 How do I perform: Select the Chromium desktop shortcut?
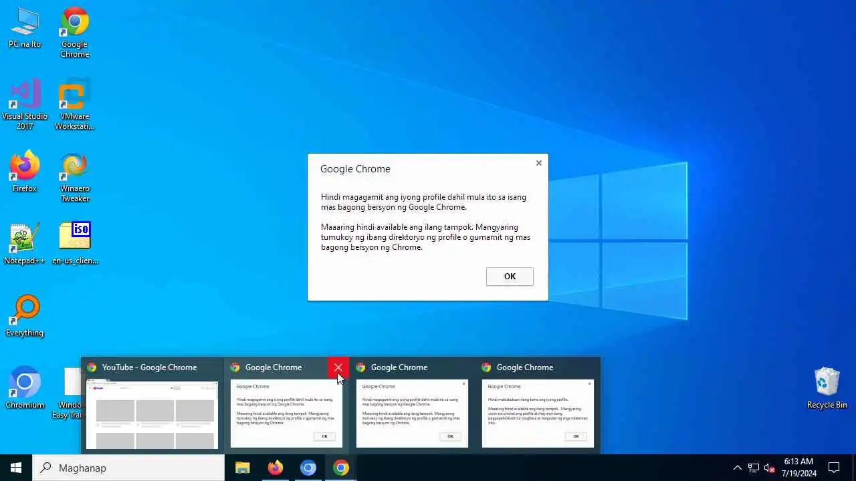(x=25, y=388)
